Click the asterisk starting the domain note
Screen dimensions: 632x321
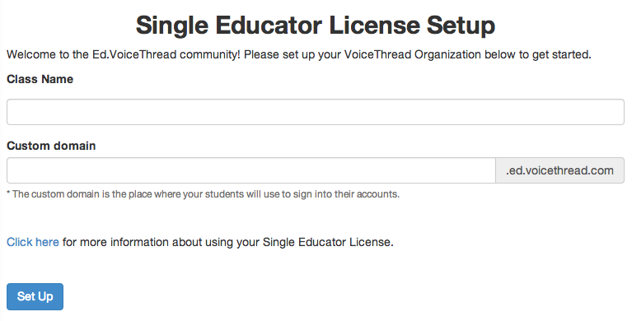[x=8, y=193]
